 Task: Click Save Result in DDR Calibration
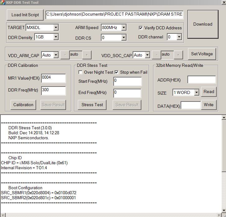[x=53, y=105]
